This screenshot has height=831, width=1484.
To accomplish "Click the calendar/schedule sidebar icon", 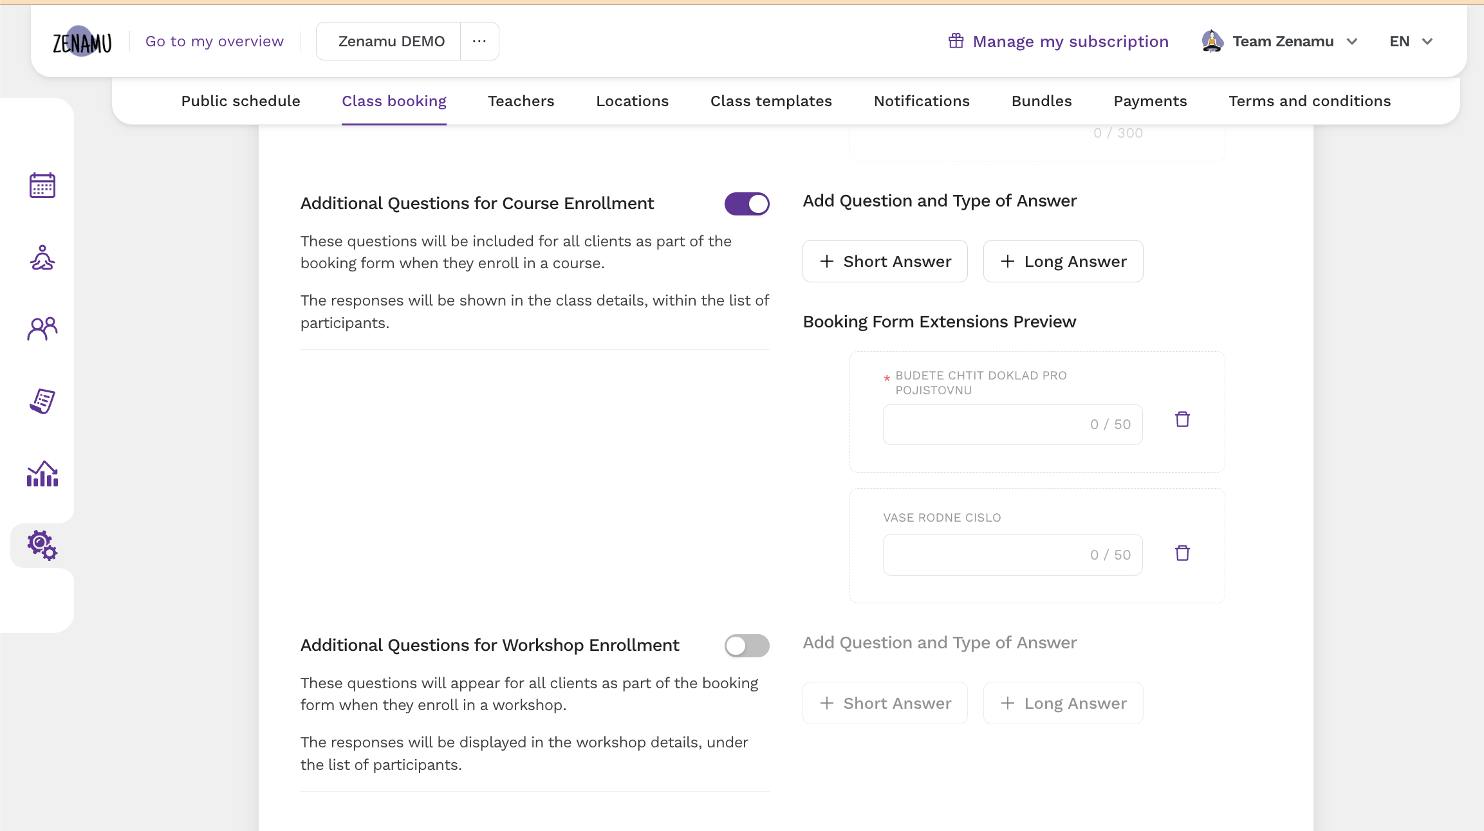I will coord(42,185).
